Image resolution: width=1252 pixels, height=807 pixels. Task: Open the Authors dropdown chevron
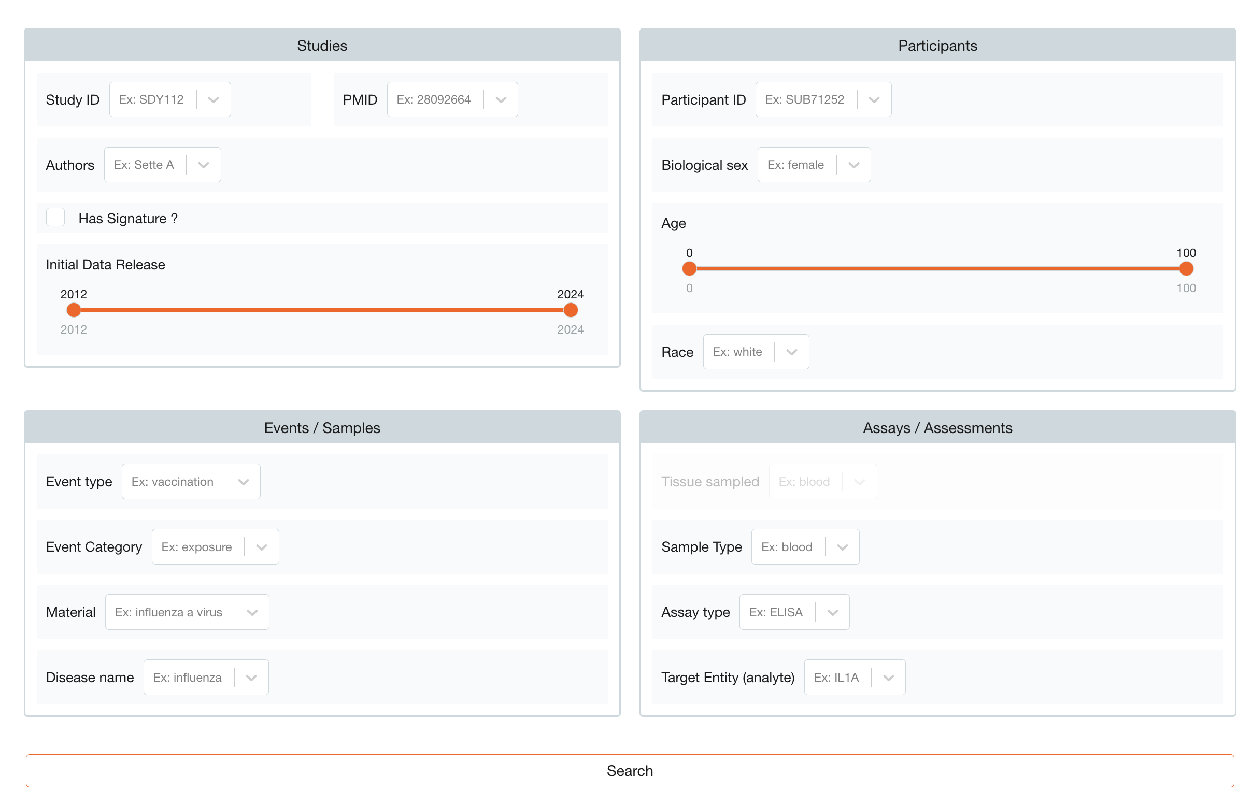click(x=204, y=165)
